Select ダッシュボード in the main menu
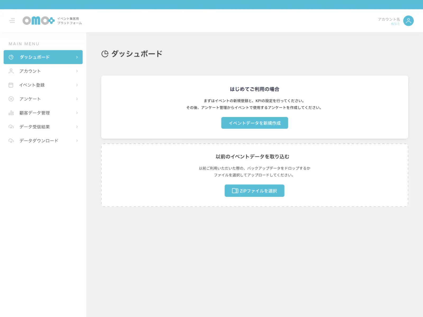The width and height of the screenshot is (423, 317). 35,57
